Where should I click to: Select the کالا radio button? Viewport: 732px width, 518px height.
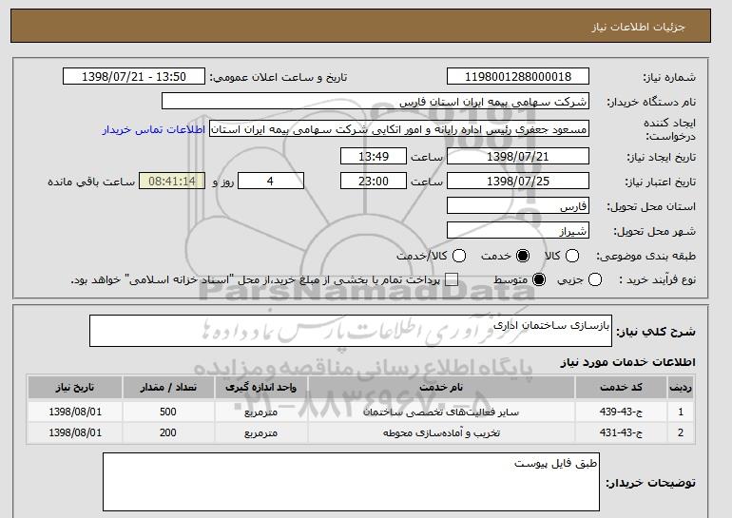(x=572, y=256)
